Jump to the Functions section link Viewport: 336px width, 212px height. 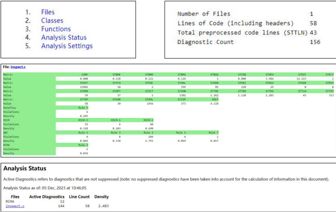click(x=56, y=29)
